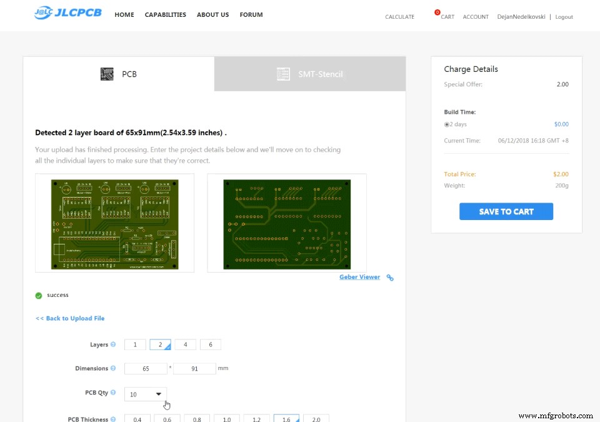The height and width of the screenshot is (422, 600).
Task: Click the width dimension field showing 65
Action: pos(146,368)
